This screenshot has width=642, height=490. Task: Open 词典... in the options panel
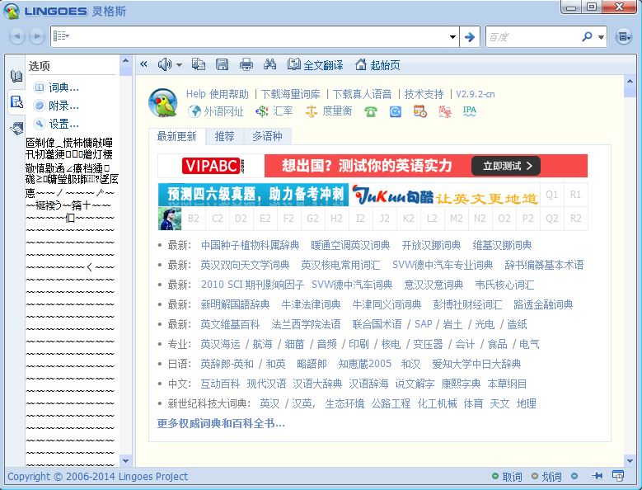tap(57, 87)
